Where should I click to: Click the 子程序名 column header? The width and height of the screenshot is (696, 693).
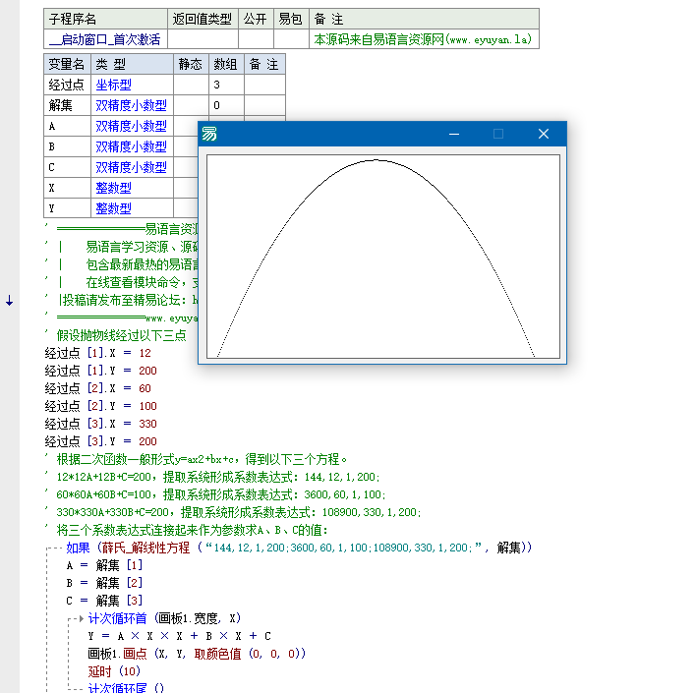105,19
